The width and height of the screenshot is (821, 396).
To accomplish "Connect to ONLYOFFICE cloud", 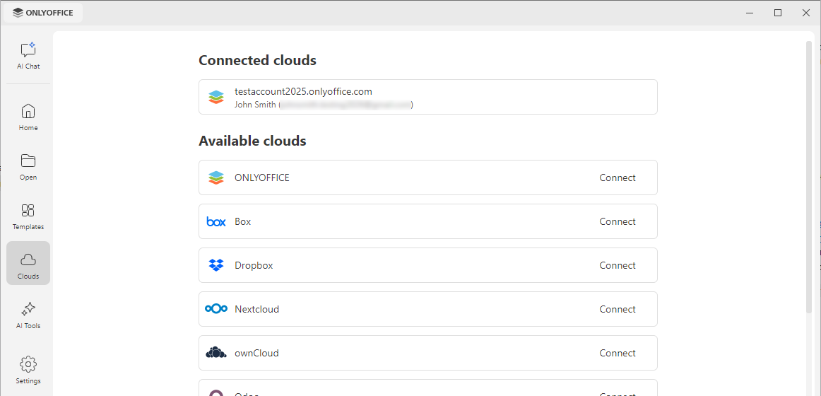I will click(618, 177).
